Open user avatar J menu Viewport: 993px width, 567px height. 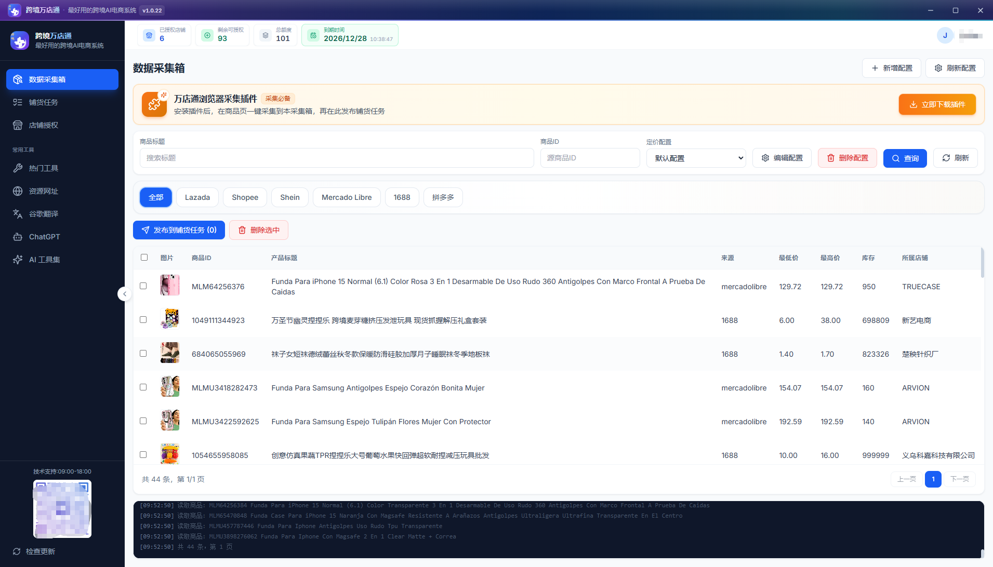[945, 35]
